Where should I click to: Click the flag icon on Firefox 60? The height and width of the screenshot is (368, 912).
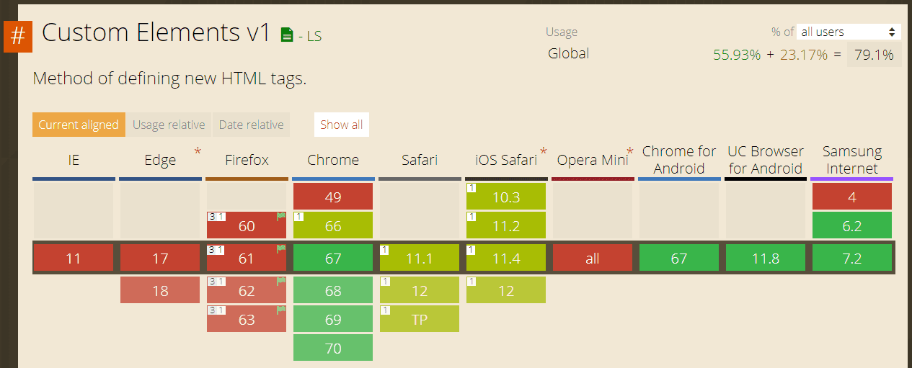[x=281, y=217]
